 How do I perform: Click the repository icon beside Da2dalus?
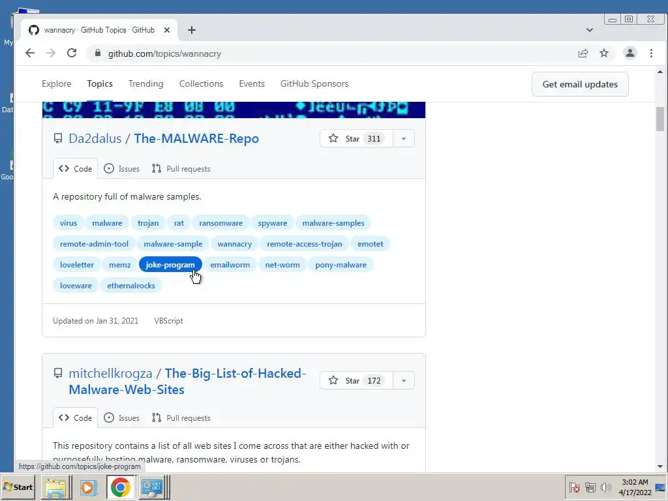58,138
